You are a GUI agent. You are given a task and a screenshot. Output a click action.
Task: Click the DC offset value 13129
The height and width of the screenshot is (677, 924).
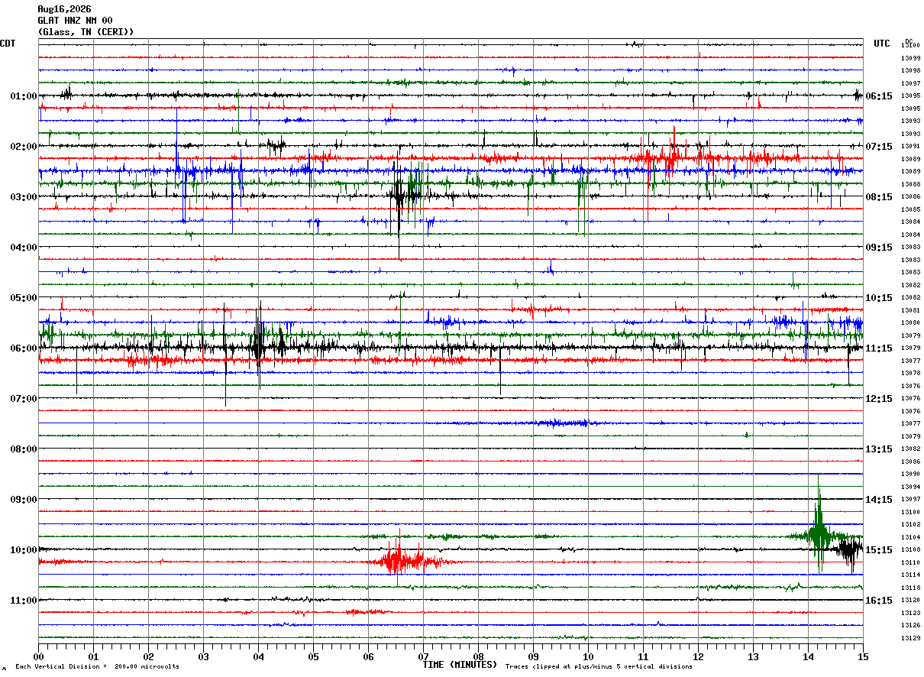[910, 638]
